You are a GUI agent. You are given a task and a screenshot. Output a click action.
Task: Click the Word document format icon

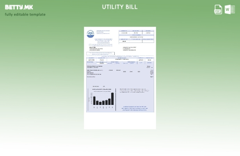click(x=229, y=9)
